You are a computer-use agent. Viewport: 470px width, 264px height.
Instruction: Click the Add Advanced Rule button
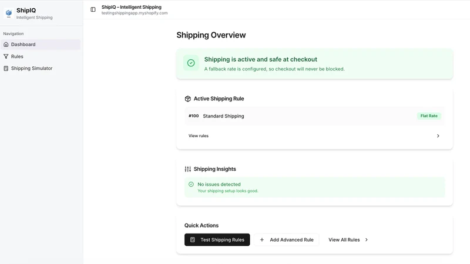point(287,240)
